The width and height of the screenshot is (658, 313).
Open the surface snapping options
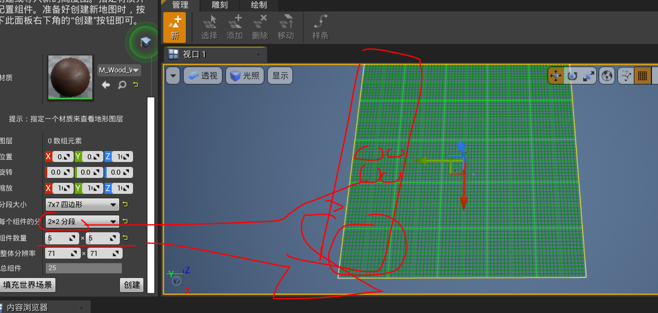626,76
